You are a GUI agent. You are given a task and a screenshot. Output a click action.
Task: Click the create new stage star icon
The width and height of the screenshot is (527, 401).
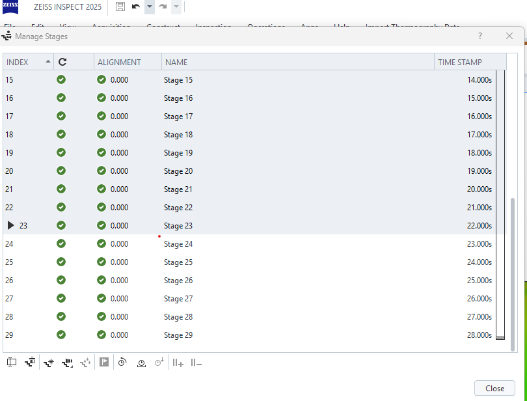tap(49, 363)
